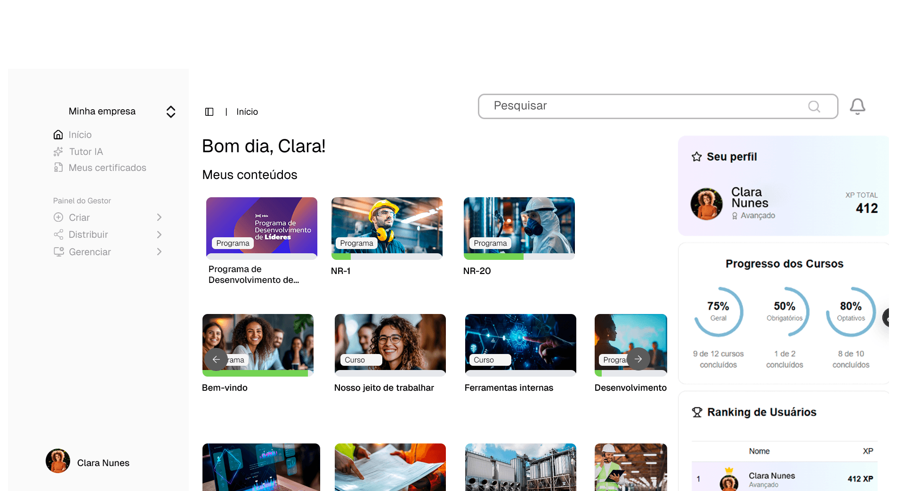904x491 pixels.
Task: Click the Tutor IA sparkle icon
Action: 58,152
